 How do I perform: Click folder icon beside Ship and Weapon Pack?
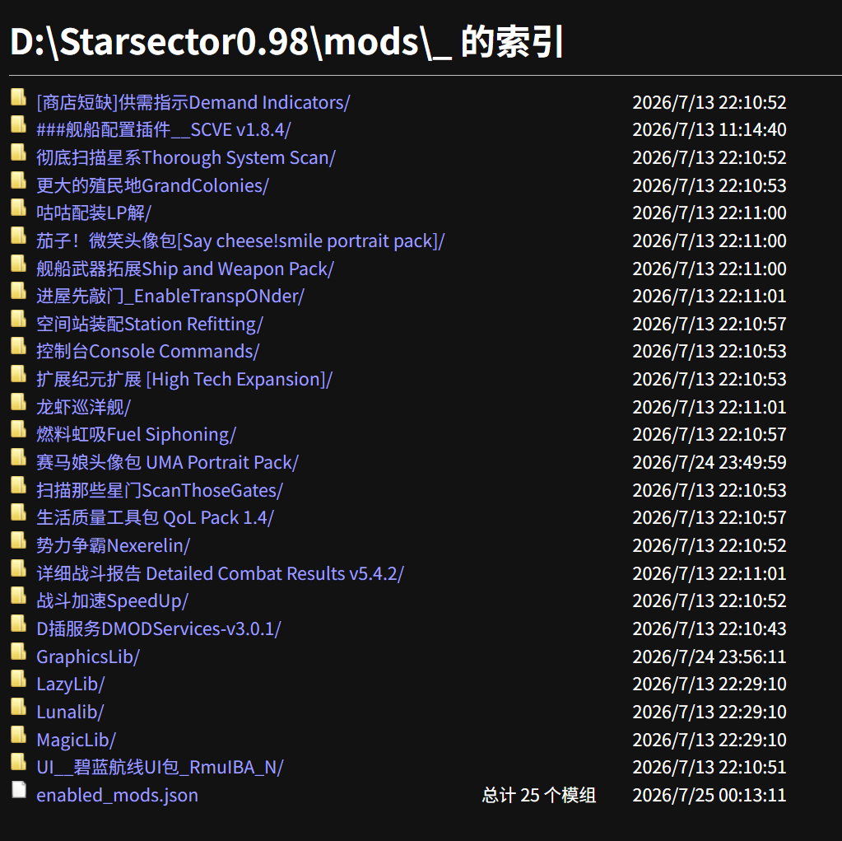[x=19, y=264]
